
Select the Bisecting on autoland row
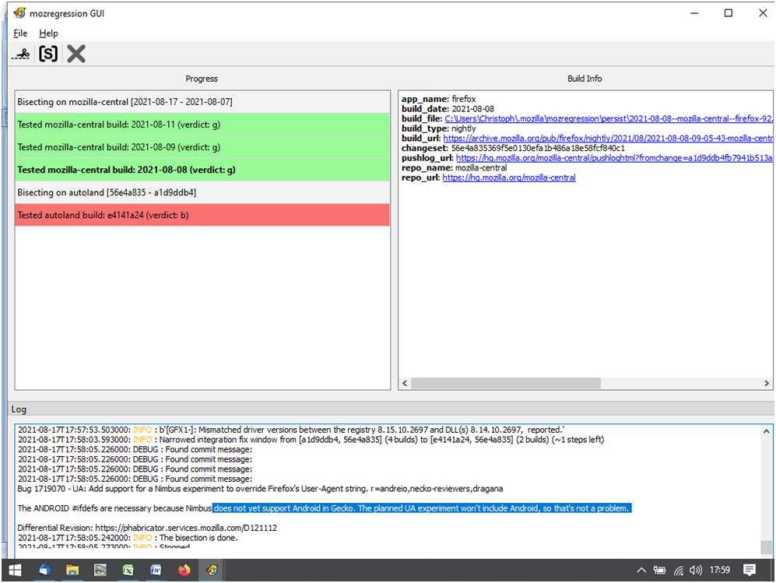click(x=202, y=192)
